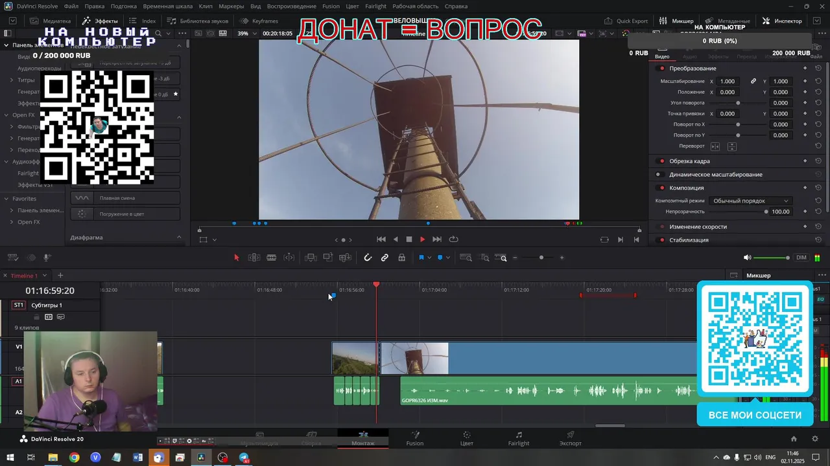
Task: Open Библиотека звуков panel
Action: (x=198, y=21)
